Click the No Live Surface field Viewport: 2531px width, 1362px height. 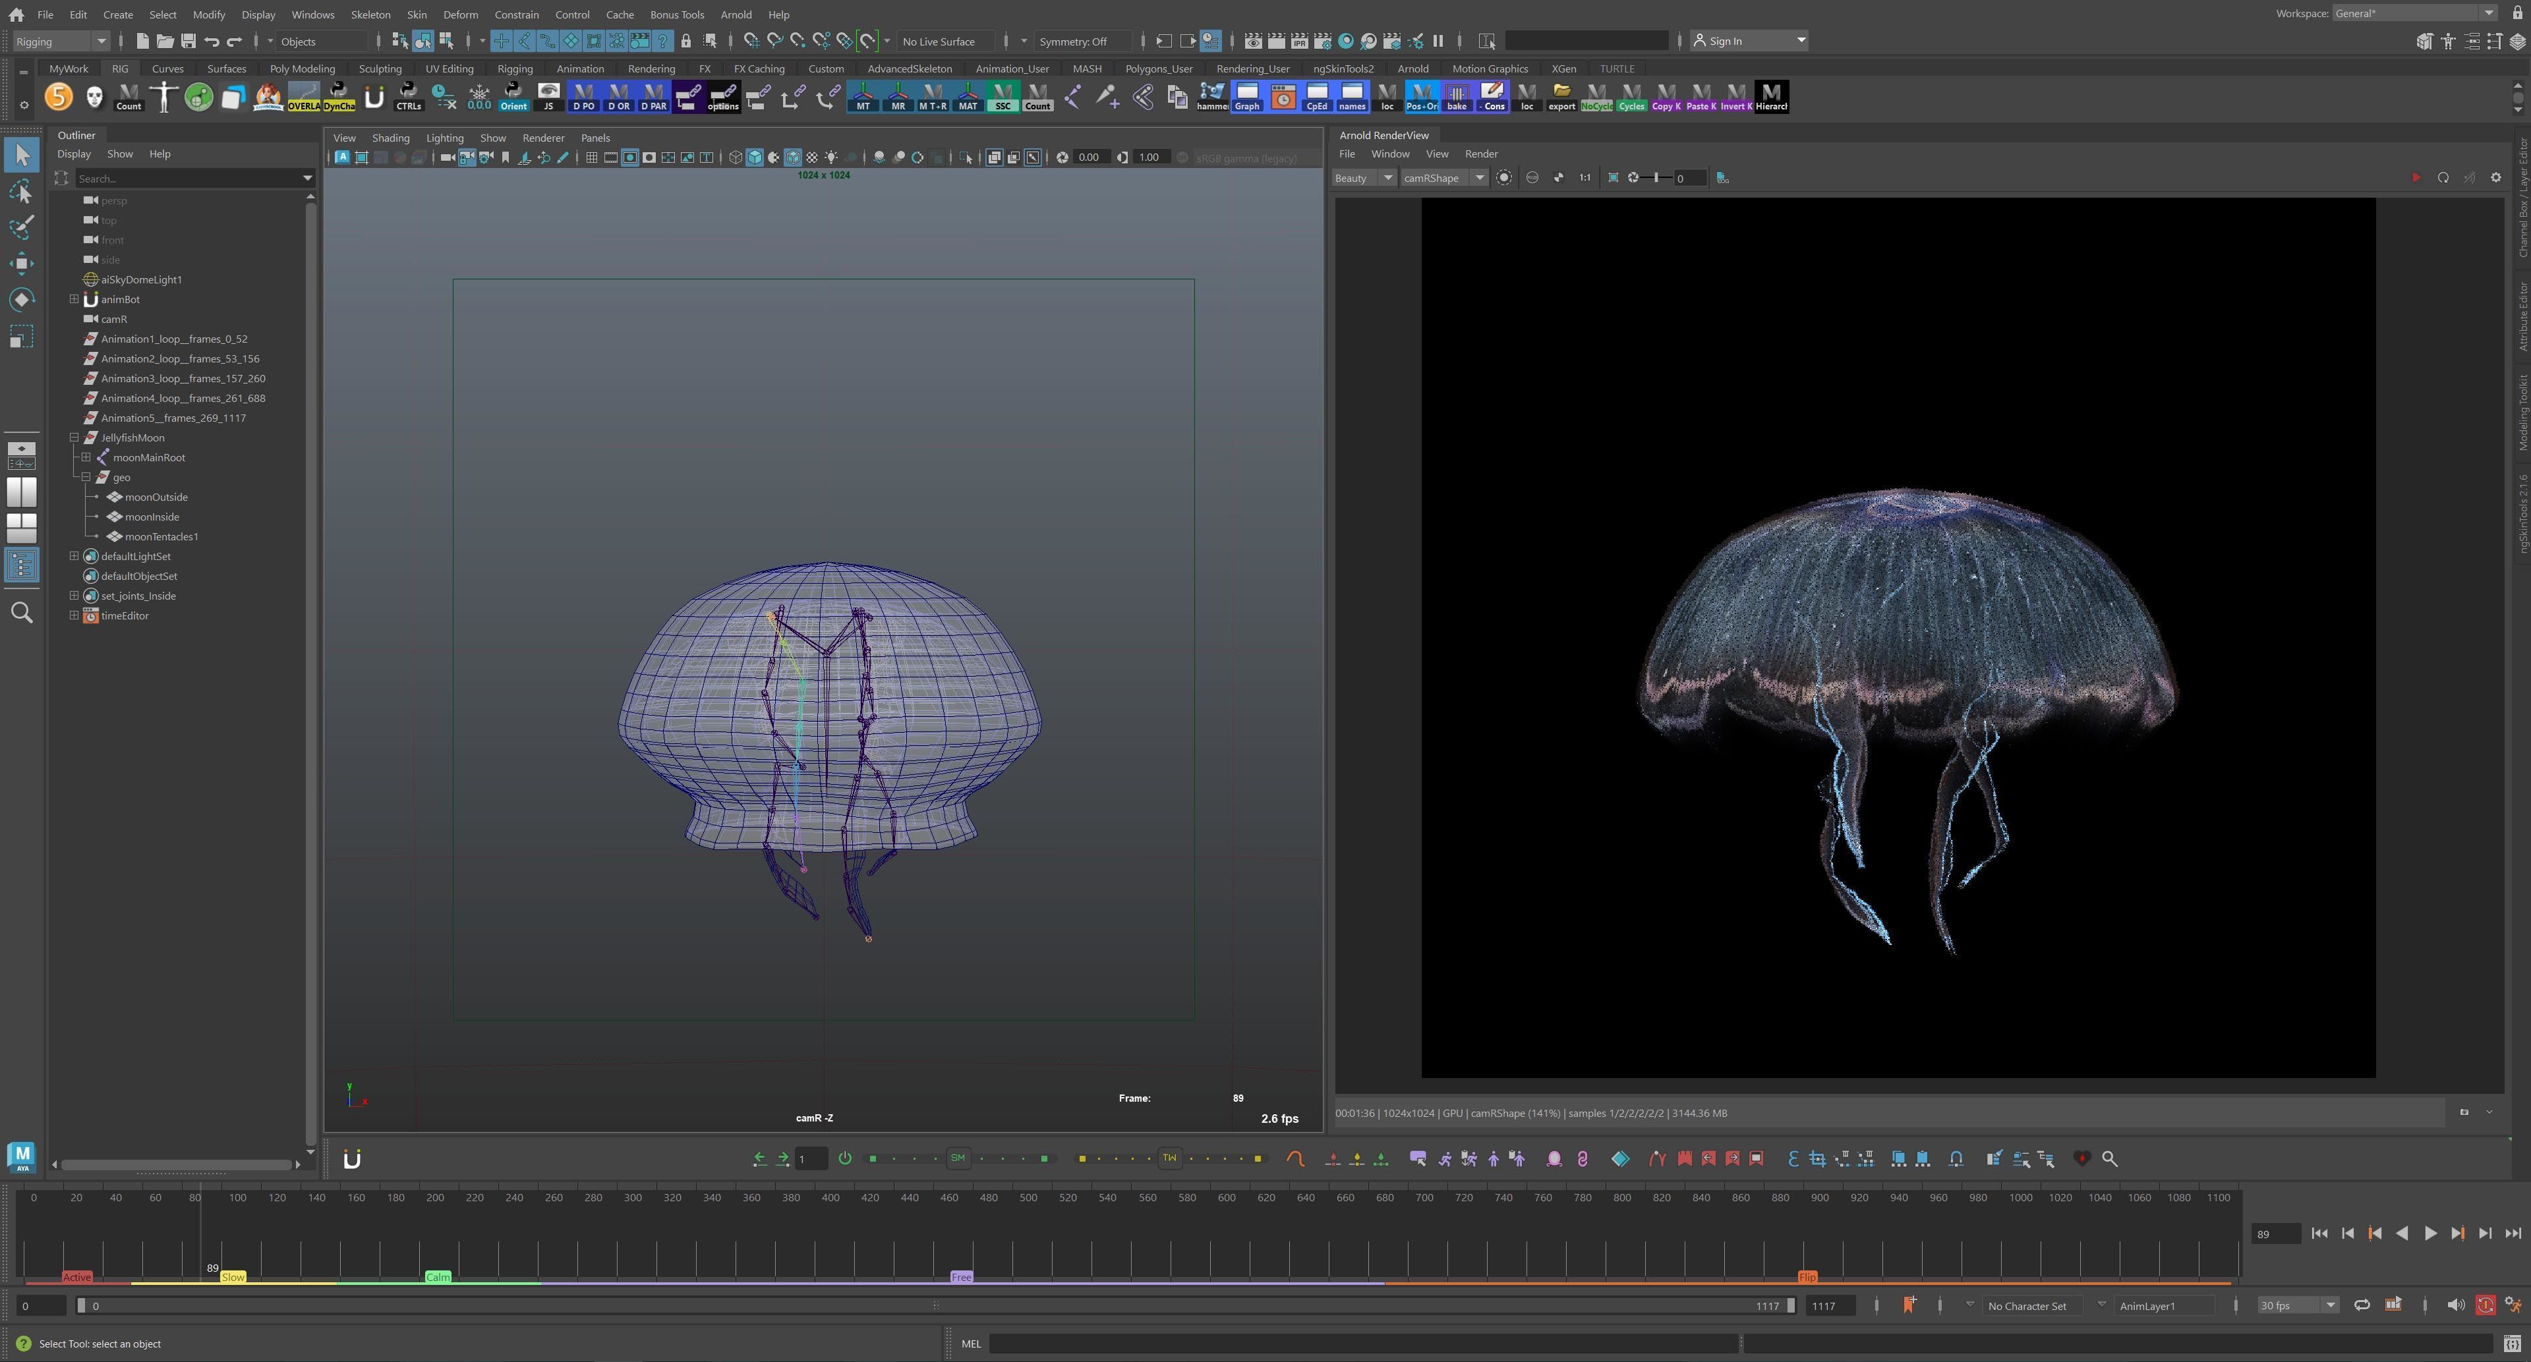click(945, 42)
